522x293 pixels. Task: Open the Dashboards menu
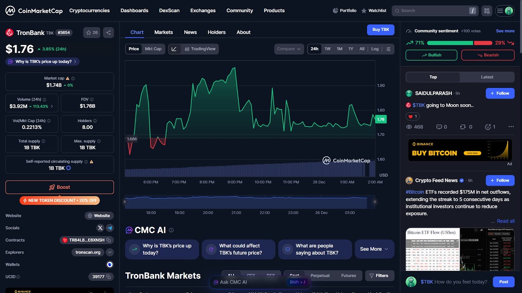[x=134, y=11]
